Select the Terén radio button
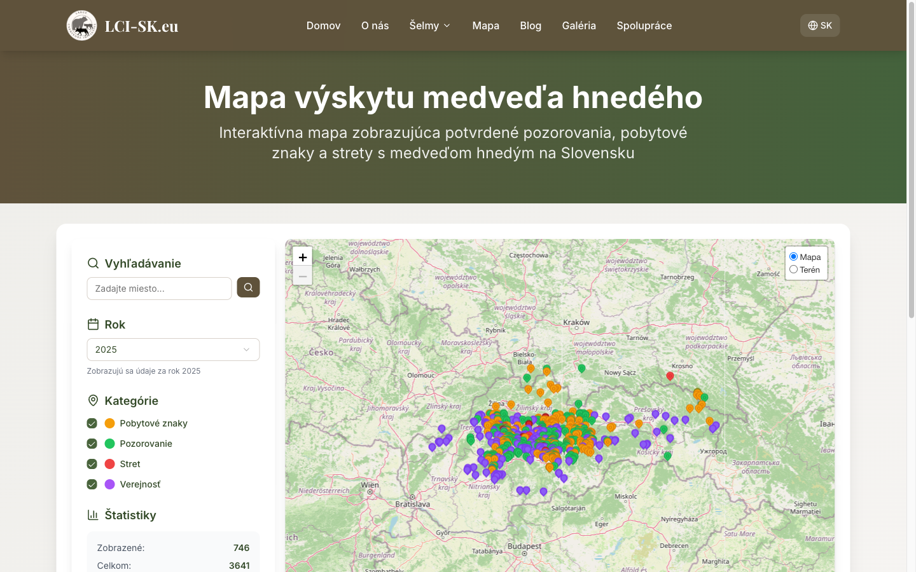Screen dimensions: 916x572 coord(793,269)
